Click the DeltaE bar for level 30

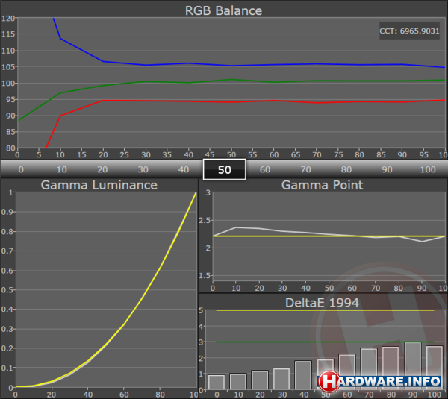pyautogui.click(x=281, y=379)
